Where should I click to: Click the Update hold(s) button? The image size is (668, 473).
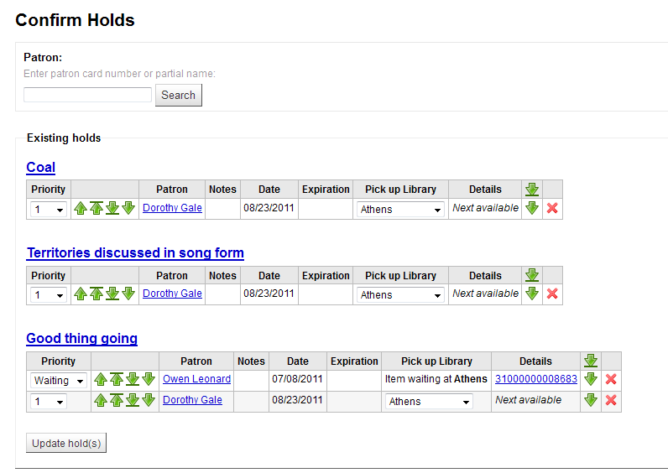66,443
